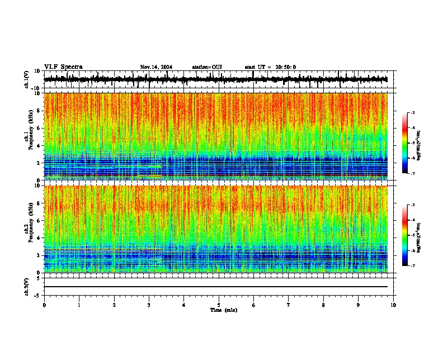The height and width of the screenshot is (342, 443).
Task: Click the date 'Nov.14, 2024'
Action: 156,67
